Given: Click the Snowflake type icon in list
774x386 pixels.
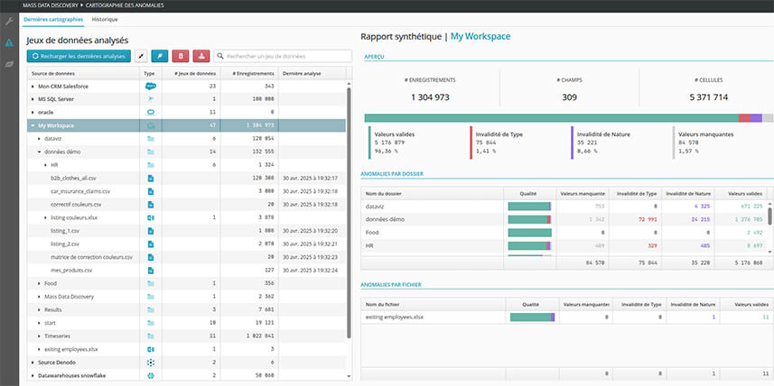Looking at the screenshot, I should click(151, 374).
